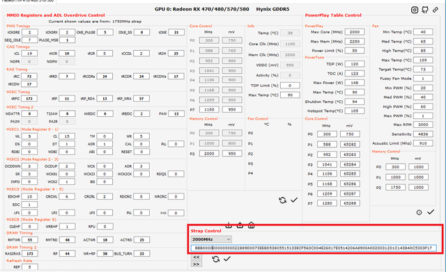The width and height of the screenshot is (446, 272).
Task: Apply PowerPlay table changes with the checkmark
Action: tap(431, 211)
